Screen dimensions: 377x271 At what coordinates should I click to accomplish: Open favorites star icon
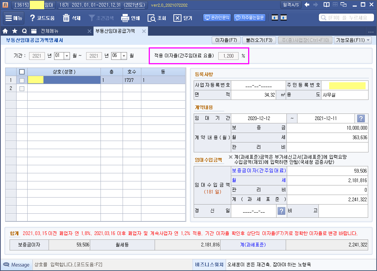(15, 31)
